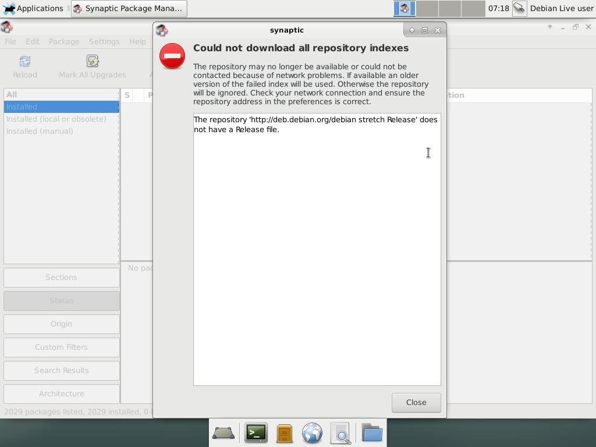Click the tray icon beside the clock
This screenshot has width=596, height=447.
tap(519, 8)
